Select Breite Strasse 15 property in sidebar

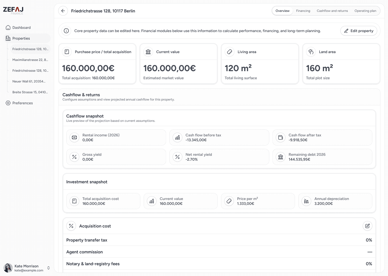pyautogui.click(x=30, y=92)
